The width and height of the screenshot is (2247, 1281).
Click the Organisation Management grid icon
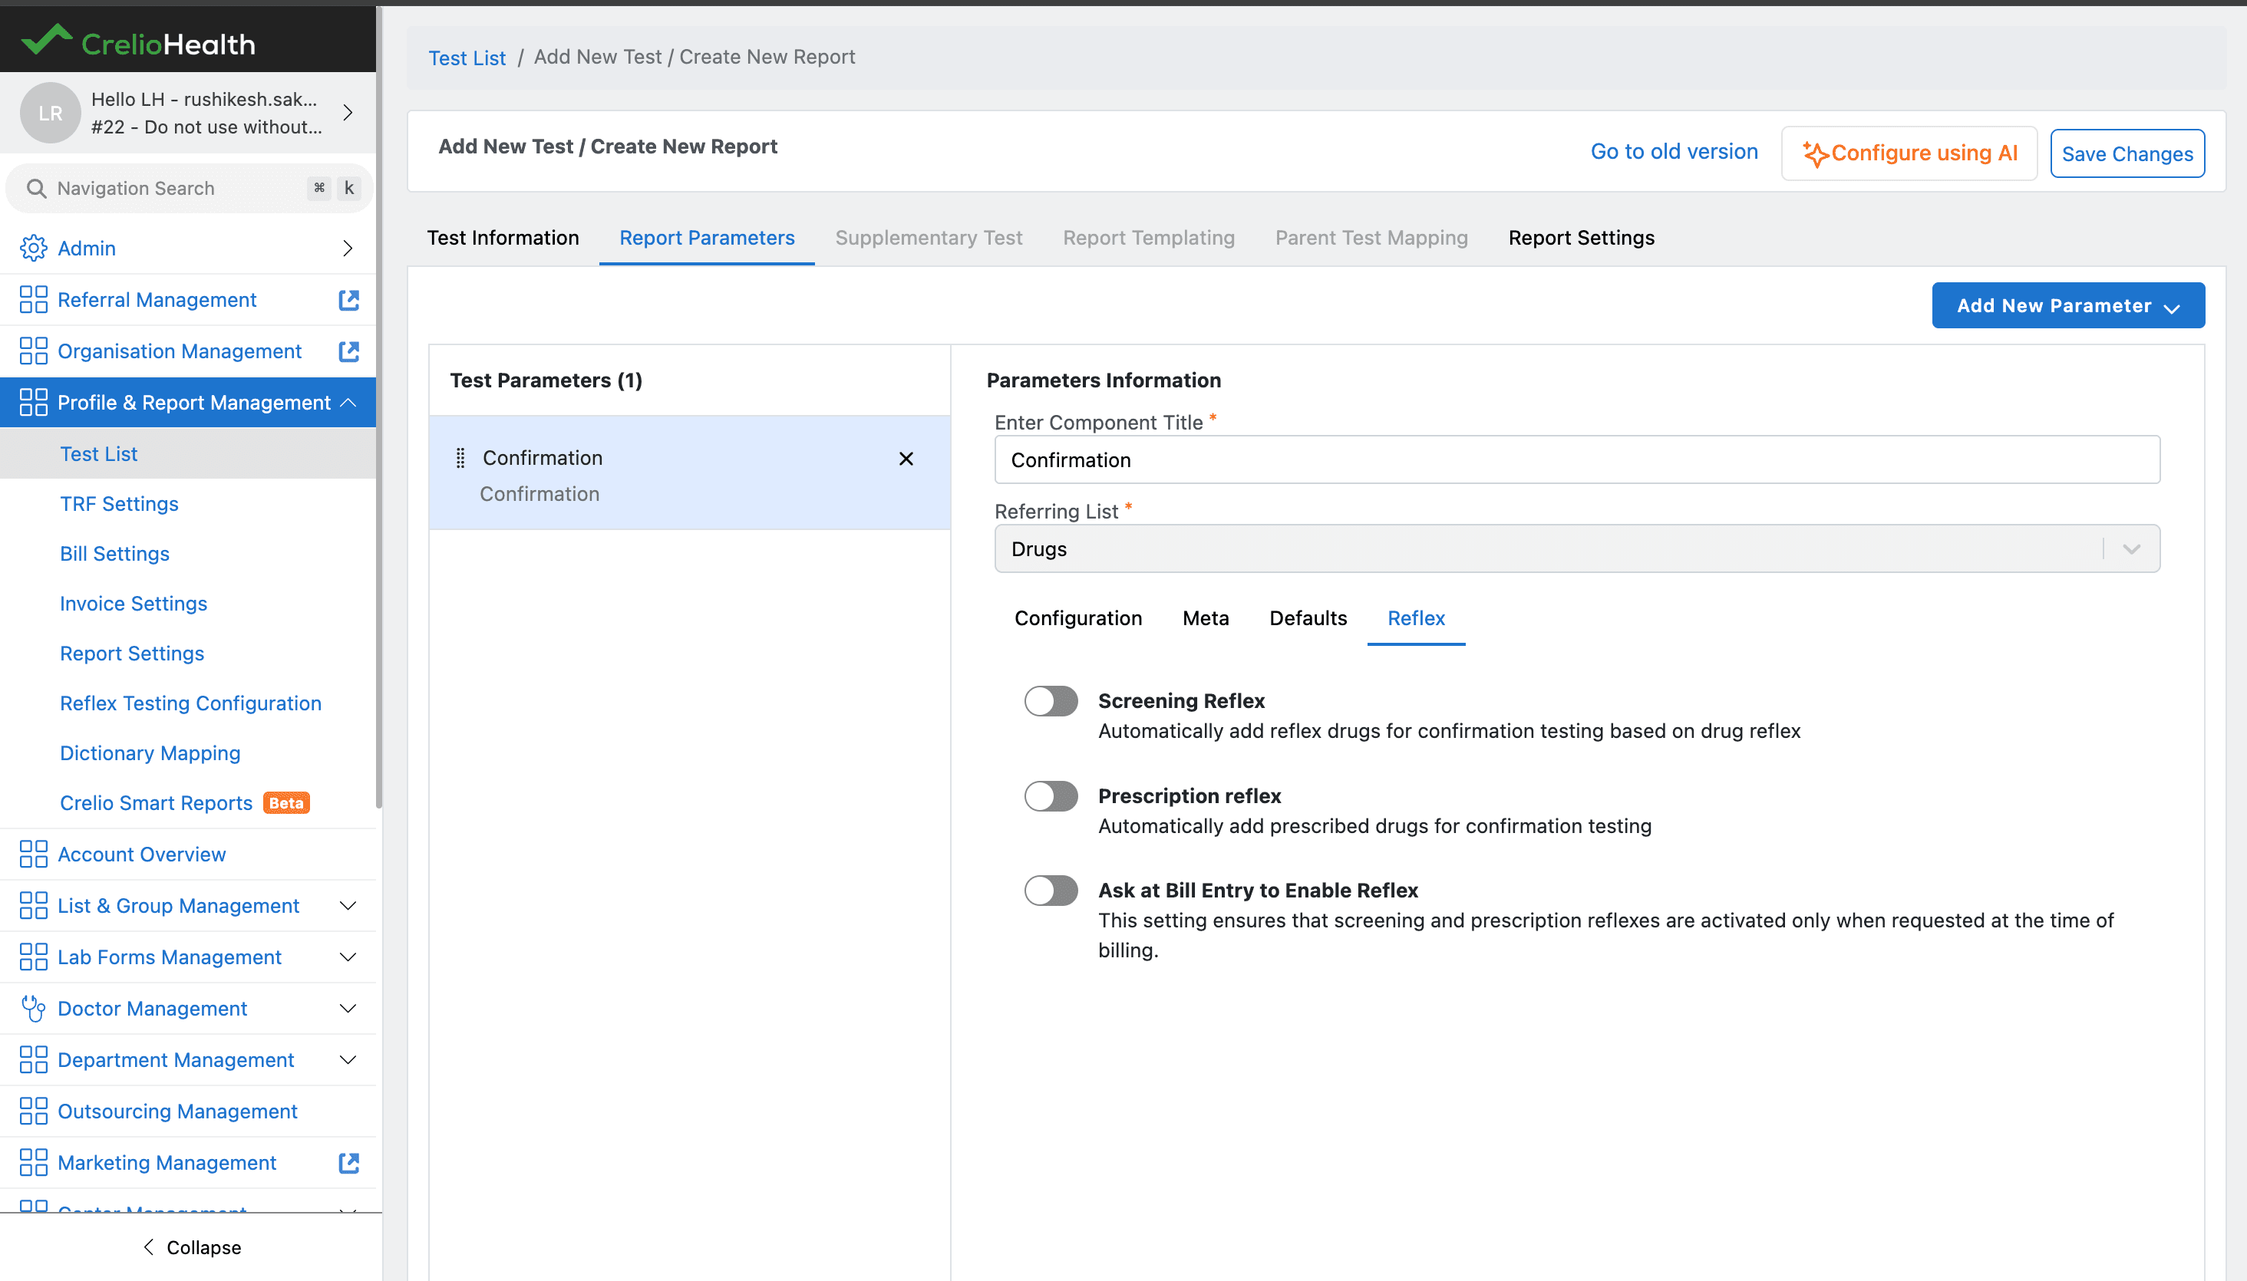point(34,351)
